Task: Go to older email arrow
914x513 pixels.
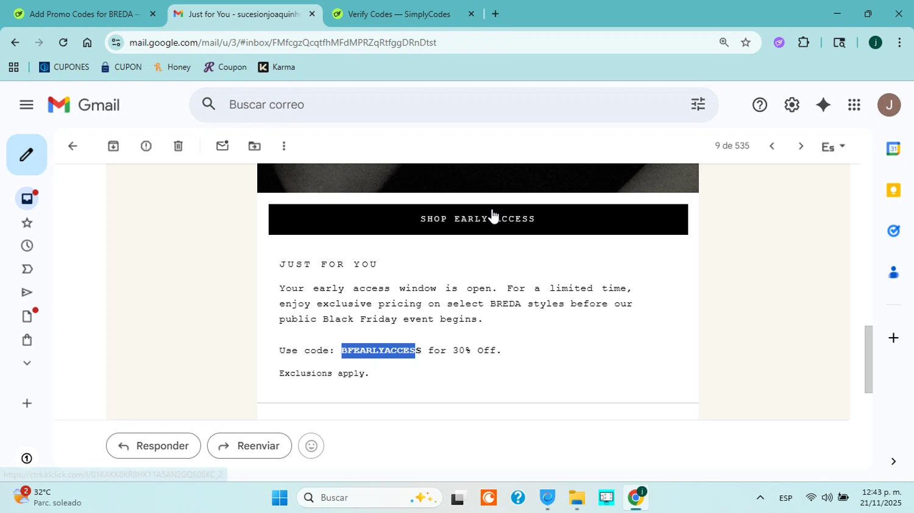Action: click(801, 146)
